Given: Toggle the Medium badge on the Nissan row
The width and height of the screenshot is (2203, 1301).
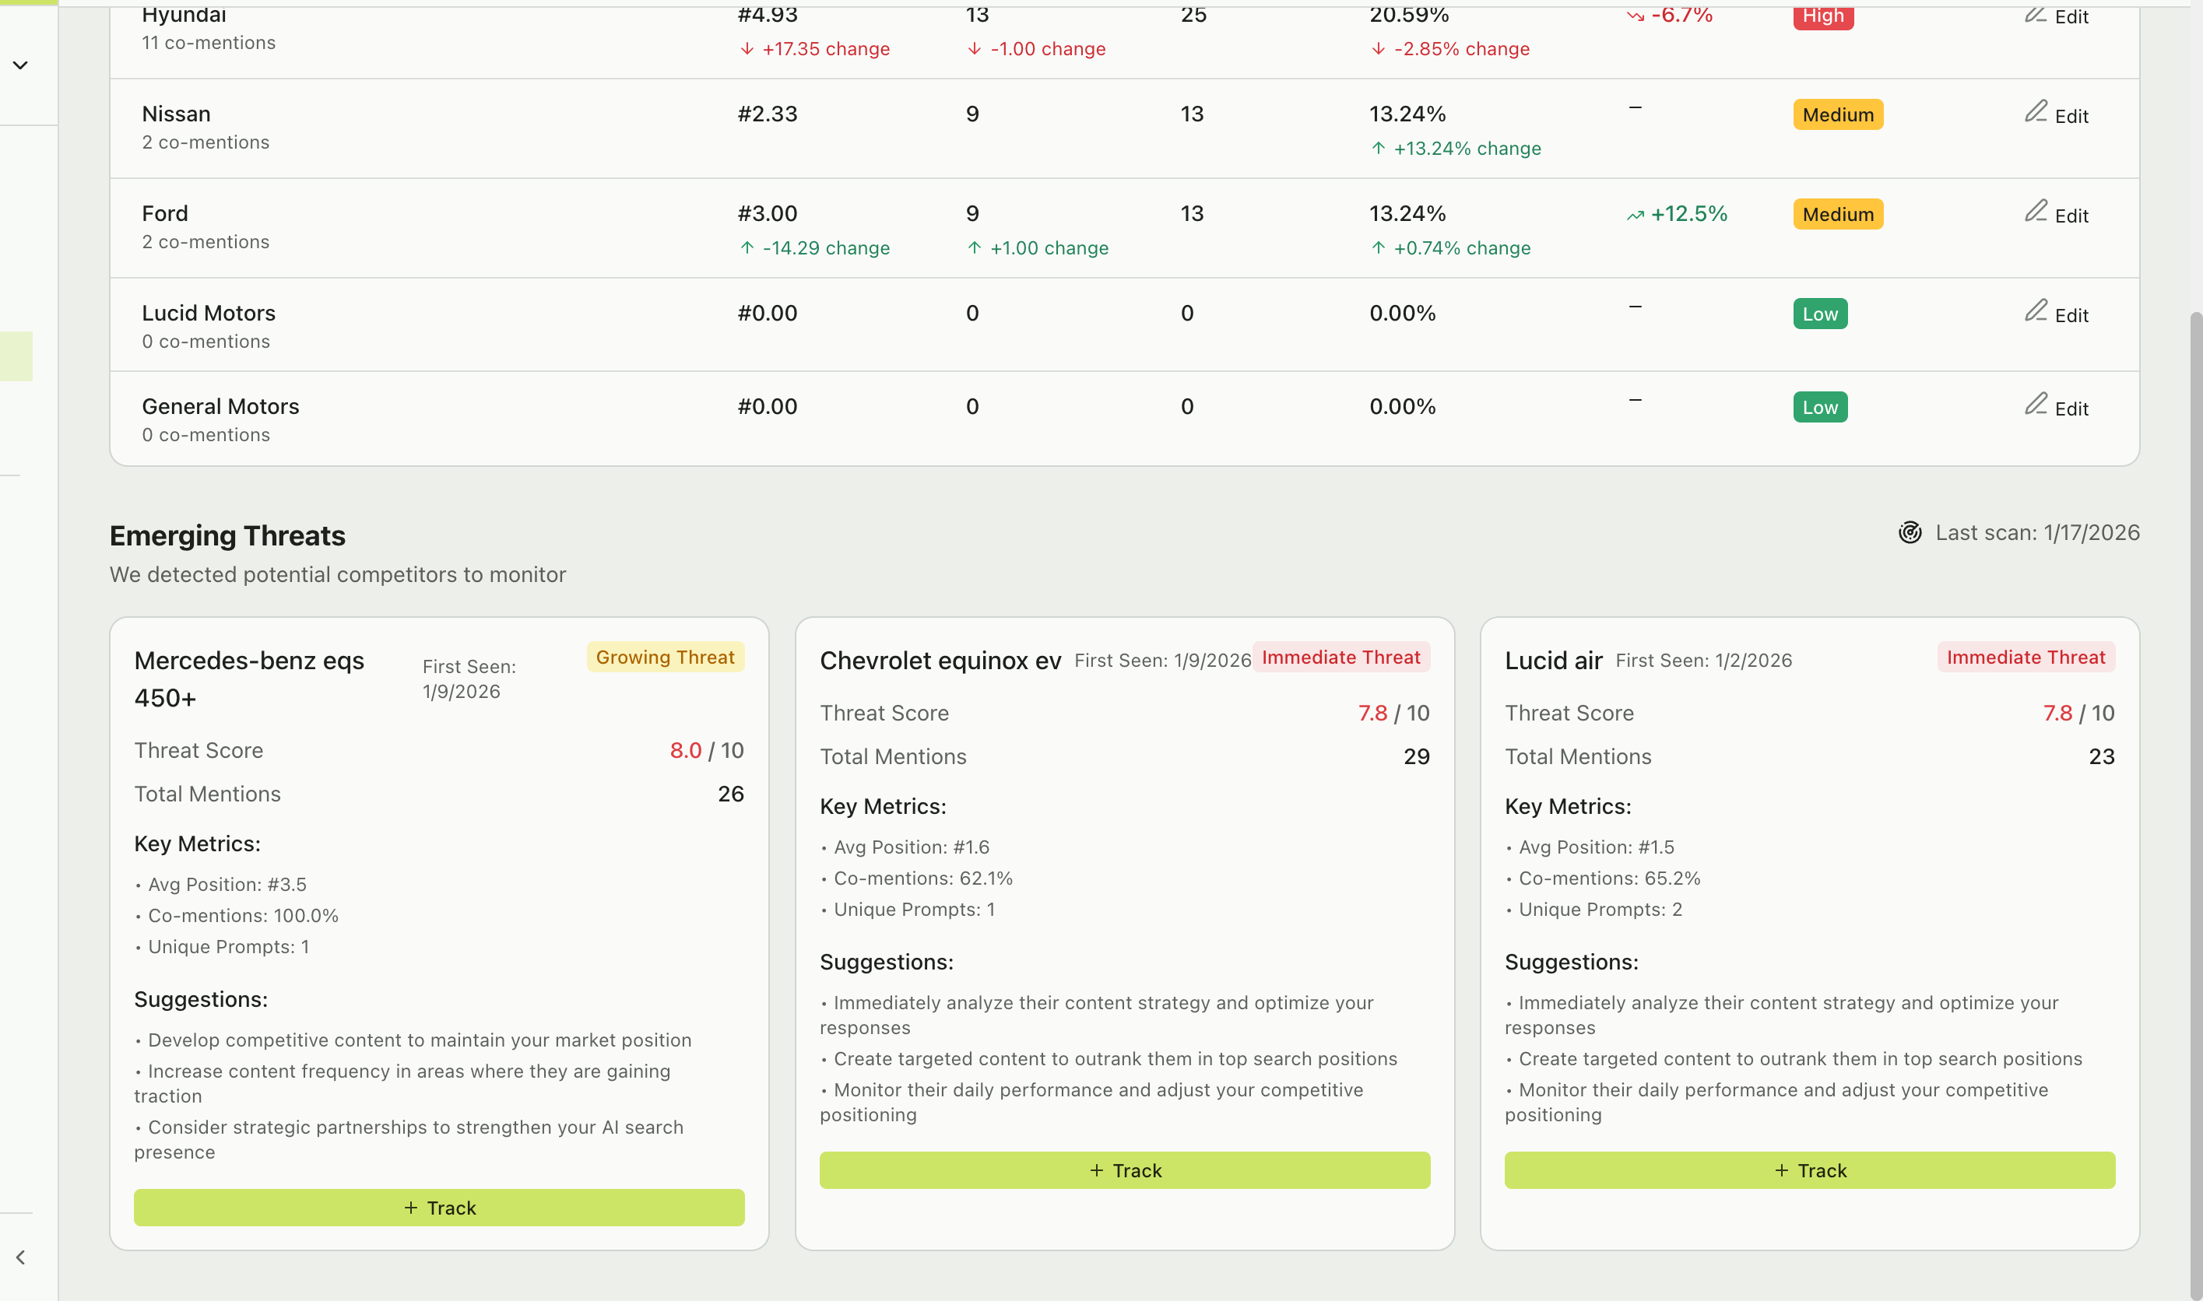Looking at the screenshot, I should (1837, 114).
